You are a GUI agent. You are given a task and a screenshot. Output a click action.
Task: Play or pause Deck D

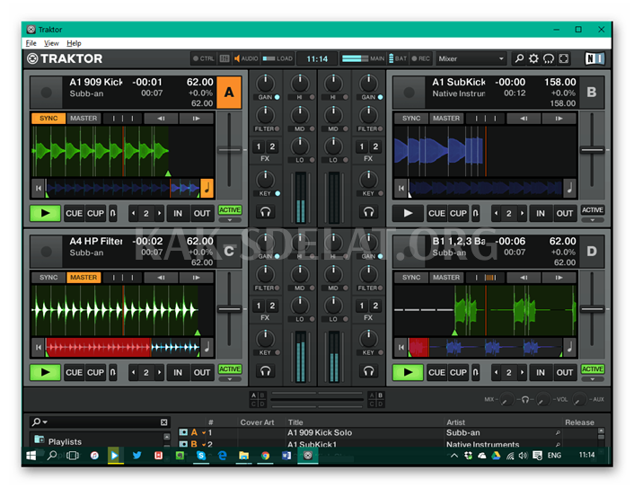pos(408,372)
